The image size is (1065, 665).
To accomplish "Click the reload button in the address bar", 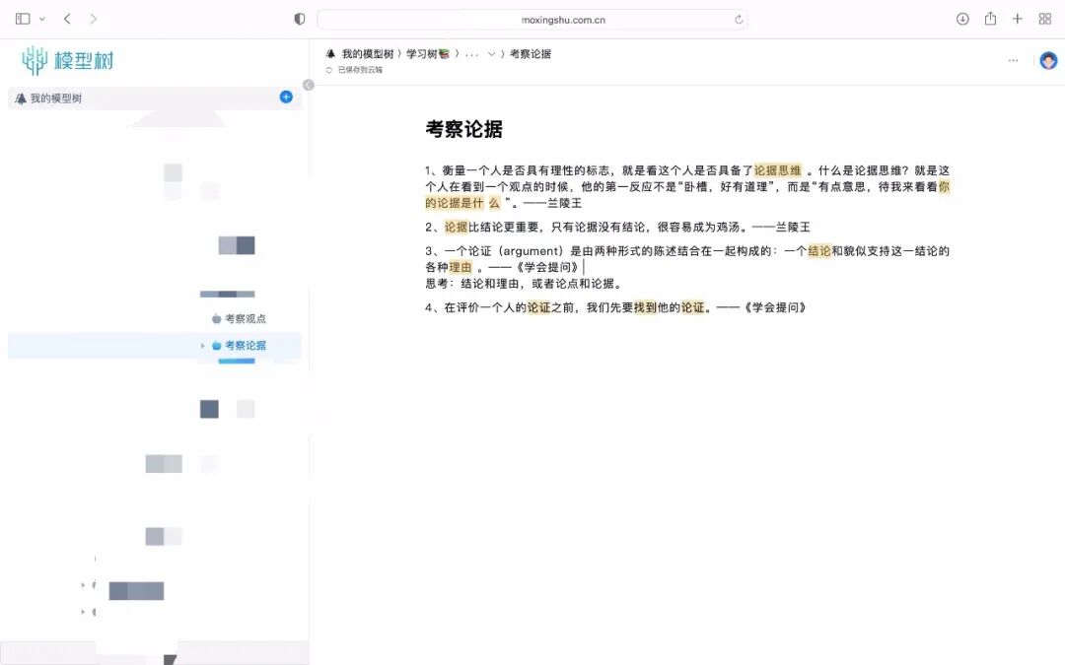I will click(x=738, y=18).
